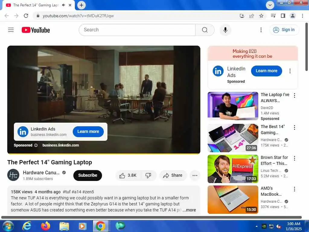Screen dimensions: 309x232
Task: Open the media controls icon in toolbar
Action: point(273,16)
